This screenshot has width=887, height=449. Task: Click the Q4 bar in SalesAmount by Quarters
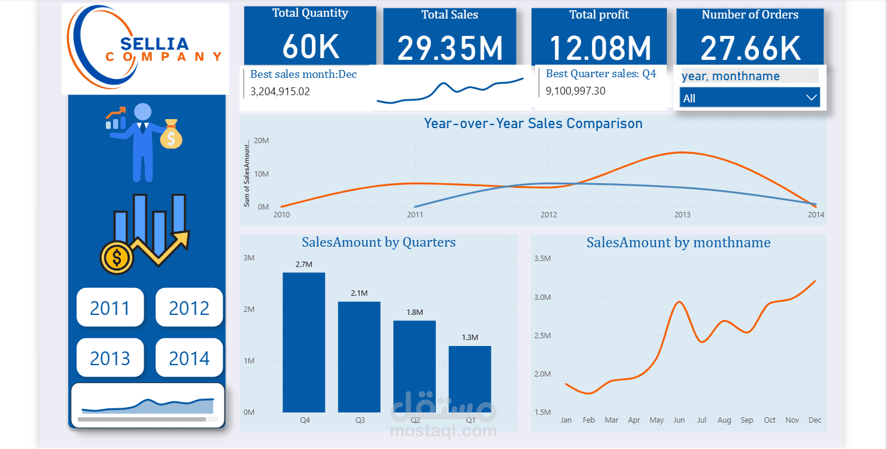click(x=303, y=342)
